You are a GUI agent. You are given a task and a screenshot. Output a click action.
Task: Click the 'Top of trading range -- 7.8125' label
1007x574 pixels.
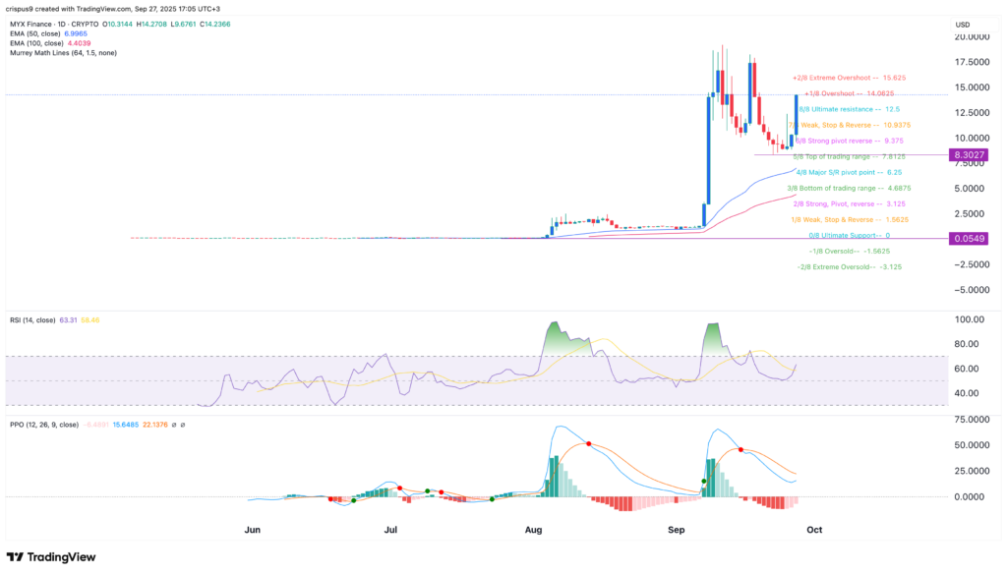pos(854,156)
